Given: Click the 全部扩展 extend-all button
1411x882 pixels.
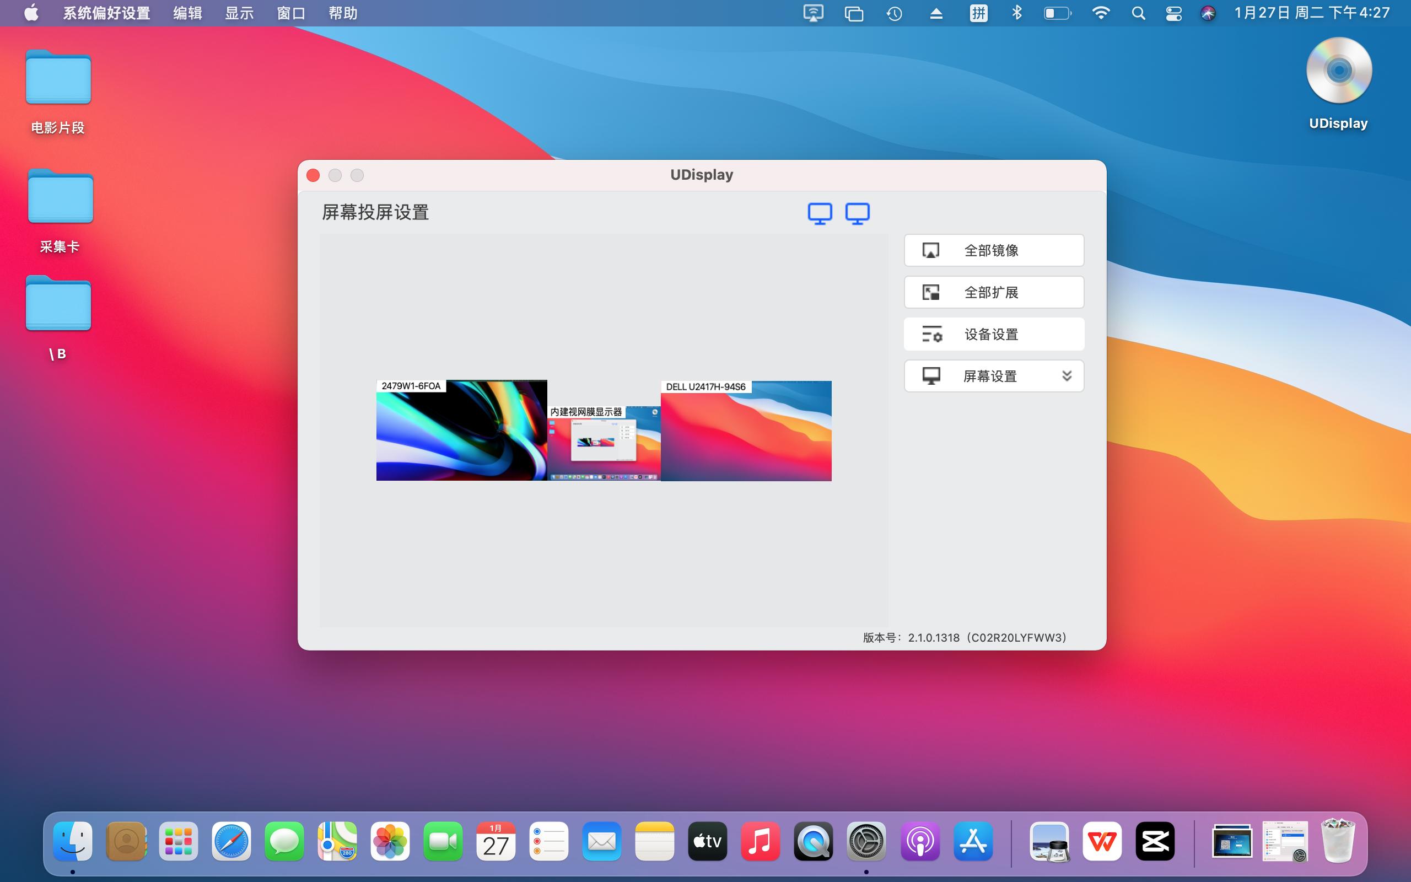Looking at the screenshot, I should [994, 292].
